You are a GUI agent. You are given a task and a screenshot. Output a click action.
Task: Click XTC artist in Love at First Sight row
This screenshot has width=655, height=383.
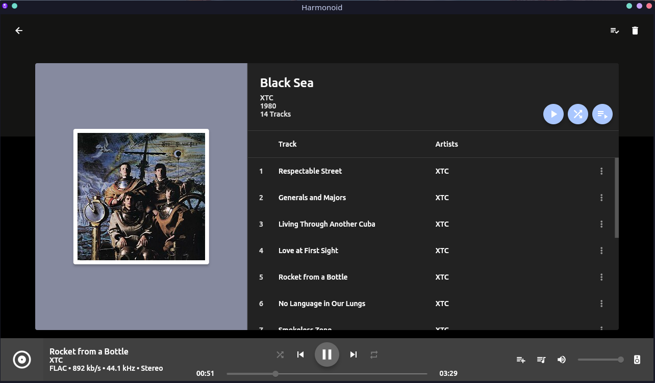pos(442,251)
